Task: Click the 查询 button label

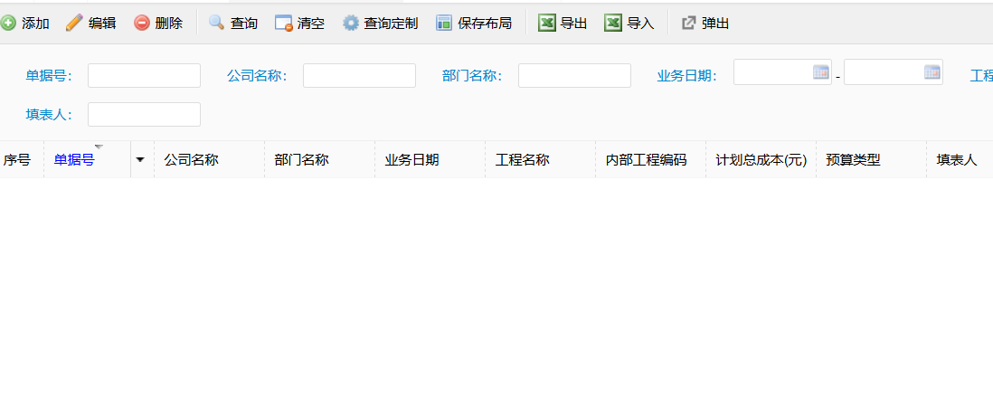Action: (x=244, y=24)
